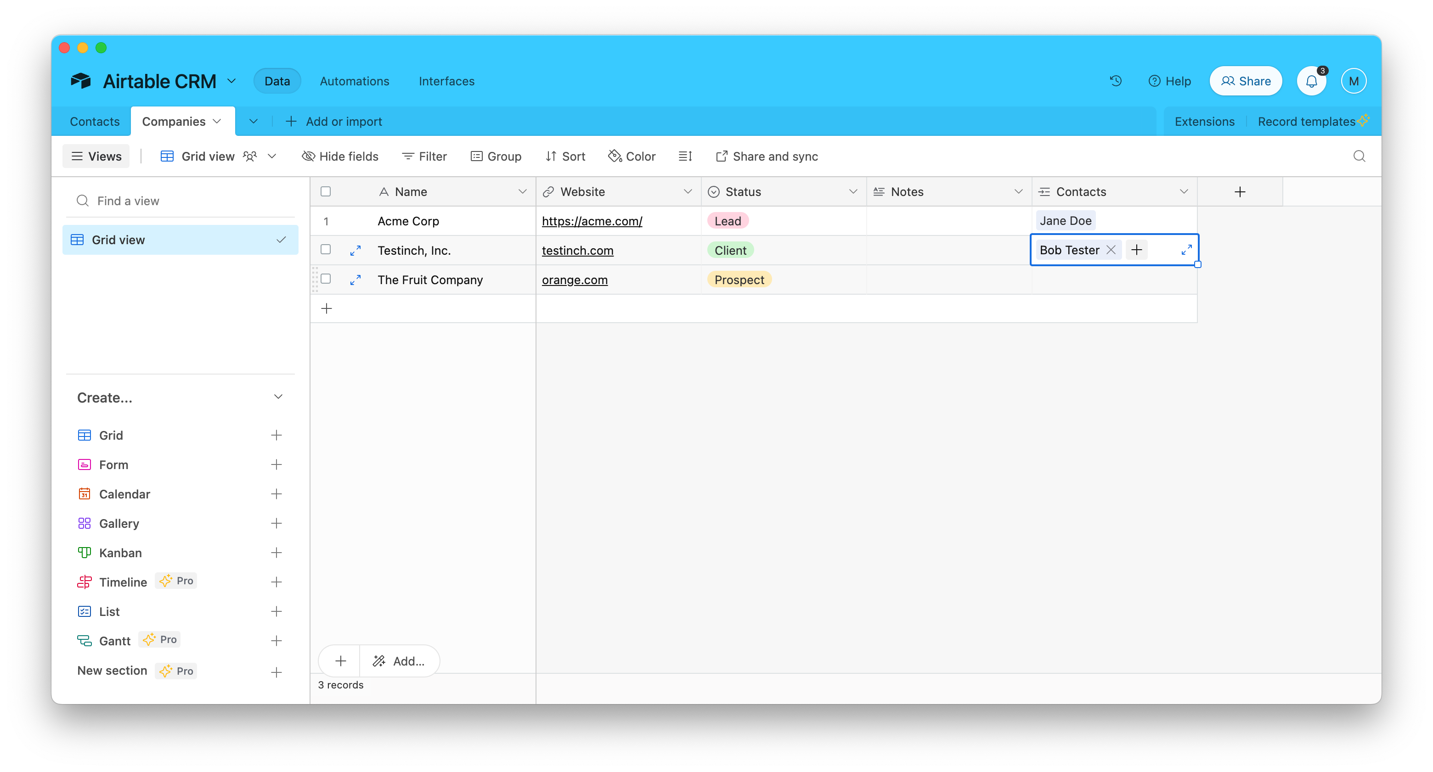Open Group options
Screen dimensions: 1433x772
click(496, 156)
